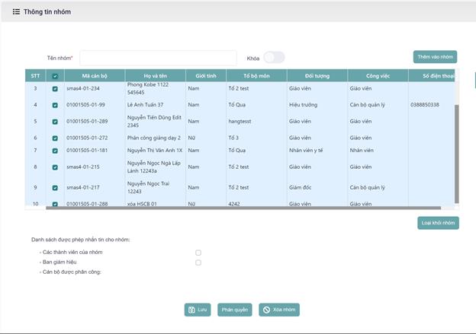Screen dimensions: 476x334
Task: Uncheck the row for Lê Anh Tuấn 37
Action: tap(54, 105)
